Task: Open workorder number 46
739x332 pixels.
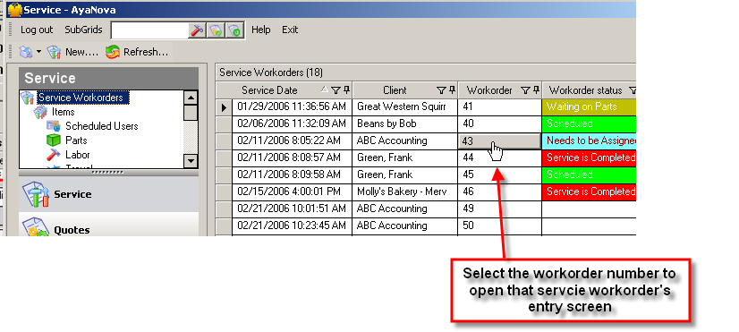Action: point(499,192)
